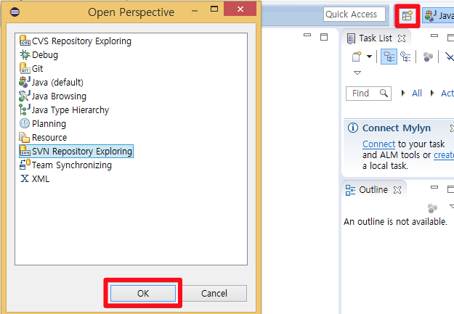This screenshot has height=314, width=454.
Task: Toggle Categorized task presentation icon
Action: (x=389, y=57)
